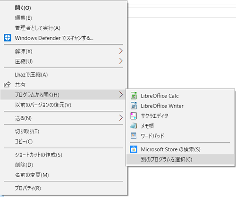Viewport: 236px width, 197px height.
Task: Click the LibreOffice Calc icon
Action: (134, 96)
